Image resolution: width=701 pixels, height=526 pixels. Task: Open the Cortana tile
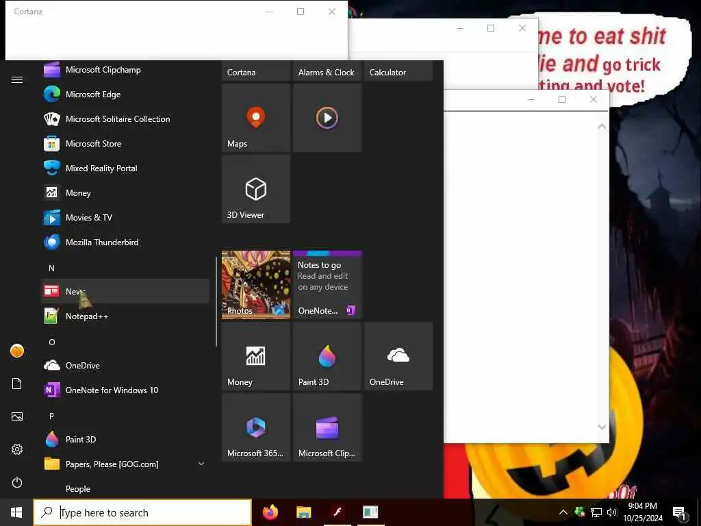tap(256, 71)
